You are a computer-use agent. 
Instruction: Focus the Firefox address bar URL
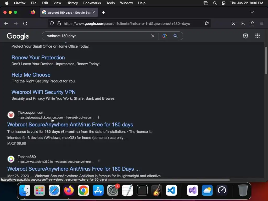(127, 24)
